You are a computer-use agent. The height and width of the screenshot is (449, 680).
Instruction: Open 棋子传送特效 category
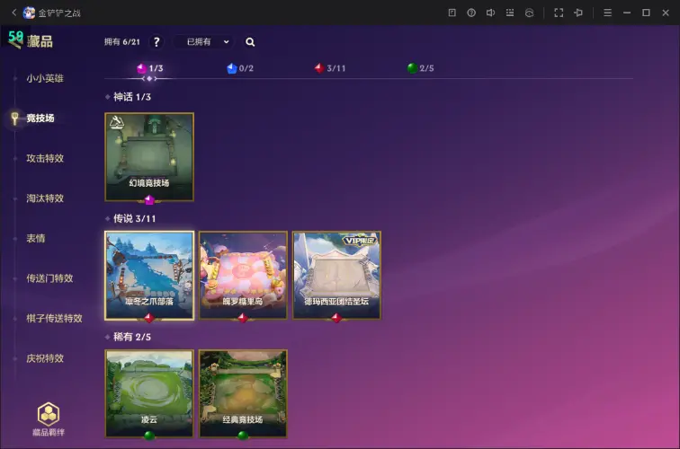pyautogui.click(x=54, y=318)
